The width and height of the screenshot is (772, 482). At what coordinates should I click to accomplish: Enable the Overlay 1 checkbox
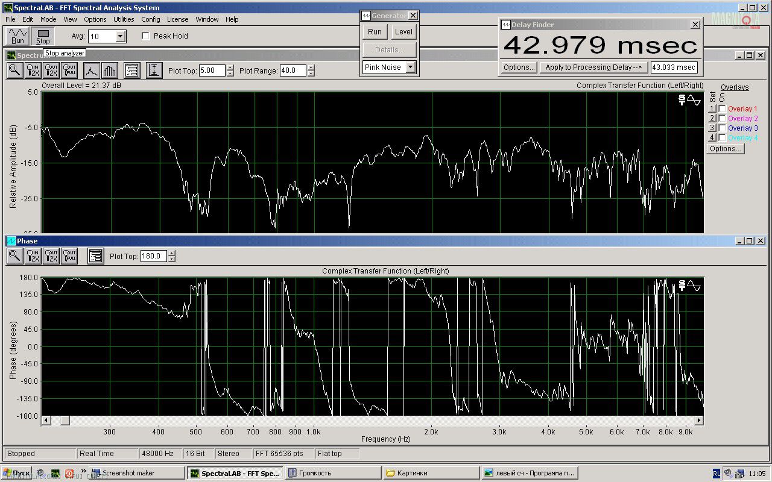(722, 109)
